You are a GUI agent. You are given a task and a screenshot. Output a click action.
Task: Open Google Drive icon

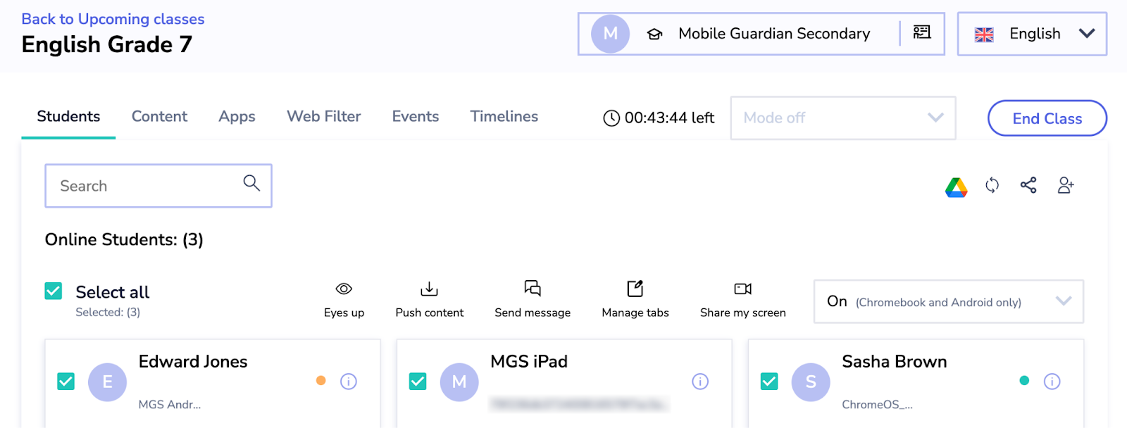click(x=956, y=187)
